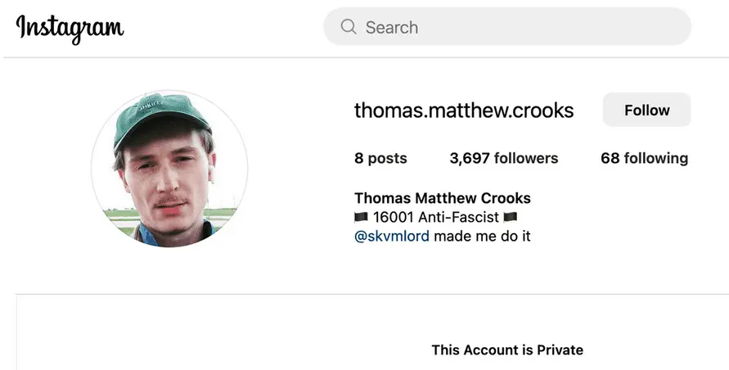Viewport: 729px width, 370px height.
Task: View the 68 following list
Action: (x=644, y=159)
